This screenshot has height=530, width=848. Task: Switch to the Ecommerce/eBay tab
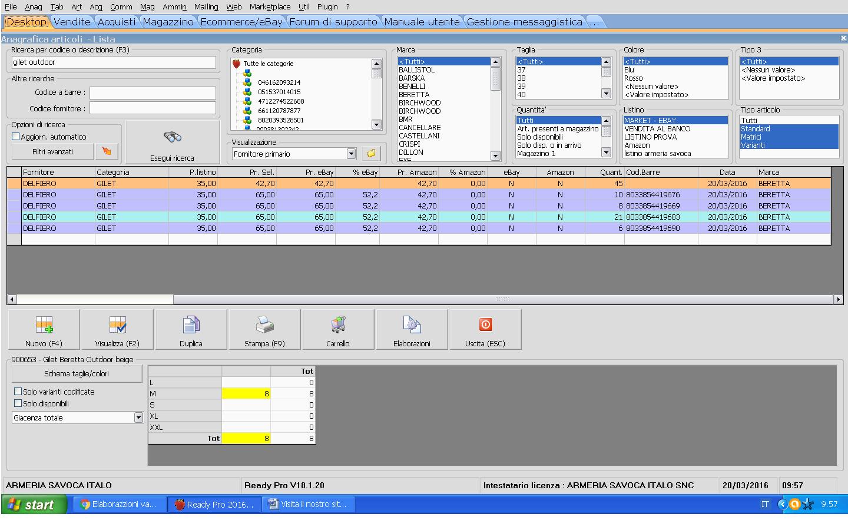pos(241,22)
